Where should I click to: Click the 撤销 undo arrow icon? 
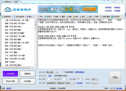click(54, 17)
